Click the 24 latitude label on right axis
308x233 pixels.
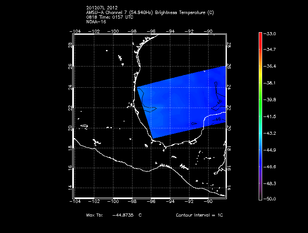point(229,88)
